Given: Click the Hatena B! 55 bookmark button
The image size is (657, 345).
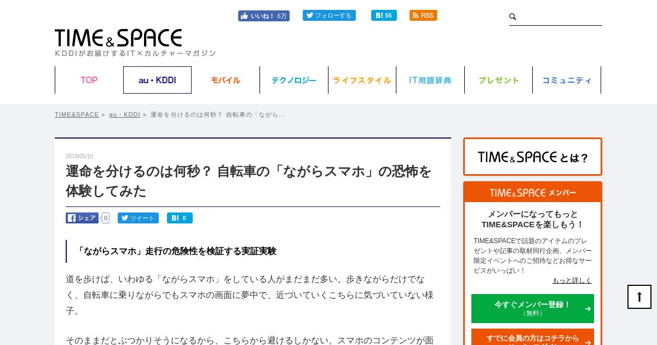Looking at the screenshot, I should tap(384, 15).
